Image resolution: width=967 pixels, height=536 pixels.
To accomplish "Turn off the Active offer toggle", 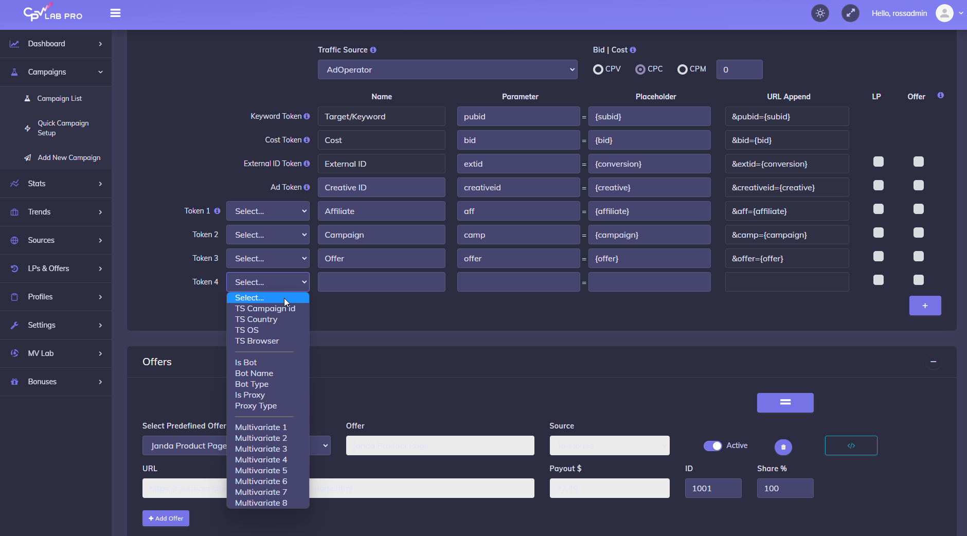I will pos(712,446).
